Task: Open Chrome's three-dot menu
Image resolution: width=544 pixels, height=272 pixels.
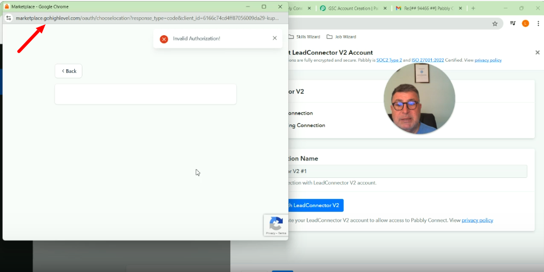Action: point(537,24)
